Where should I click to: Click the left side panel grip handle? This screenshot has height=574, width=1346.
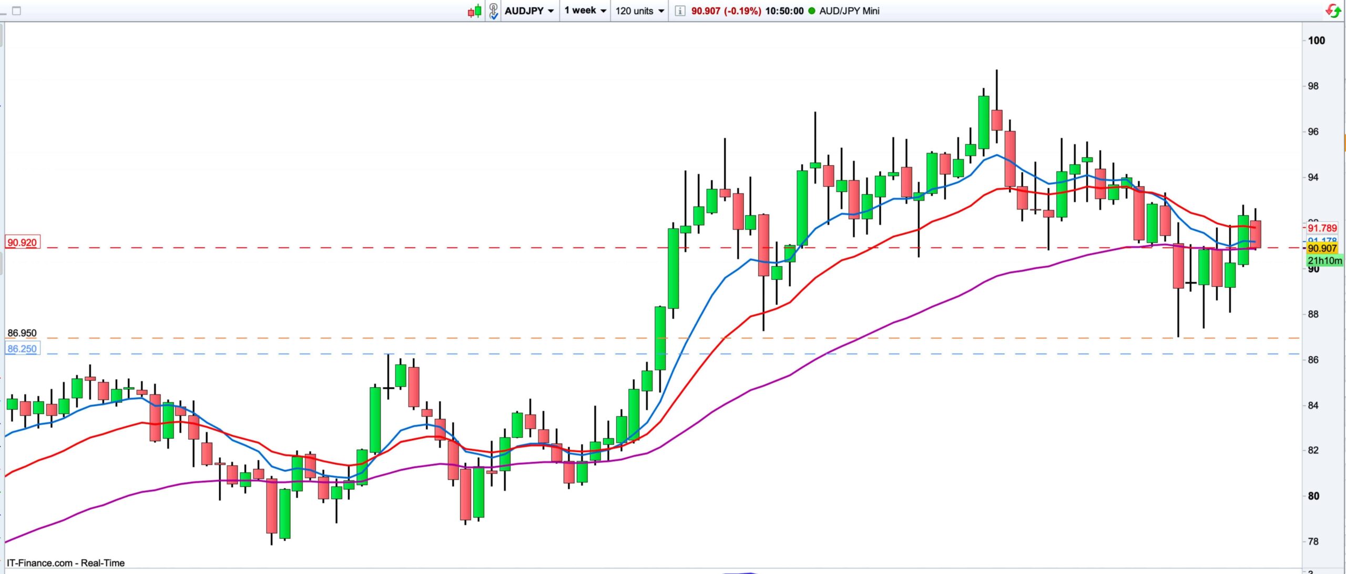click(x=2, y=263)
